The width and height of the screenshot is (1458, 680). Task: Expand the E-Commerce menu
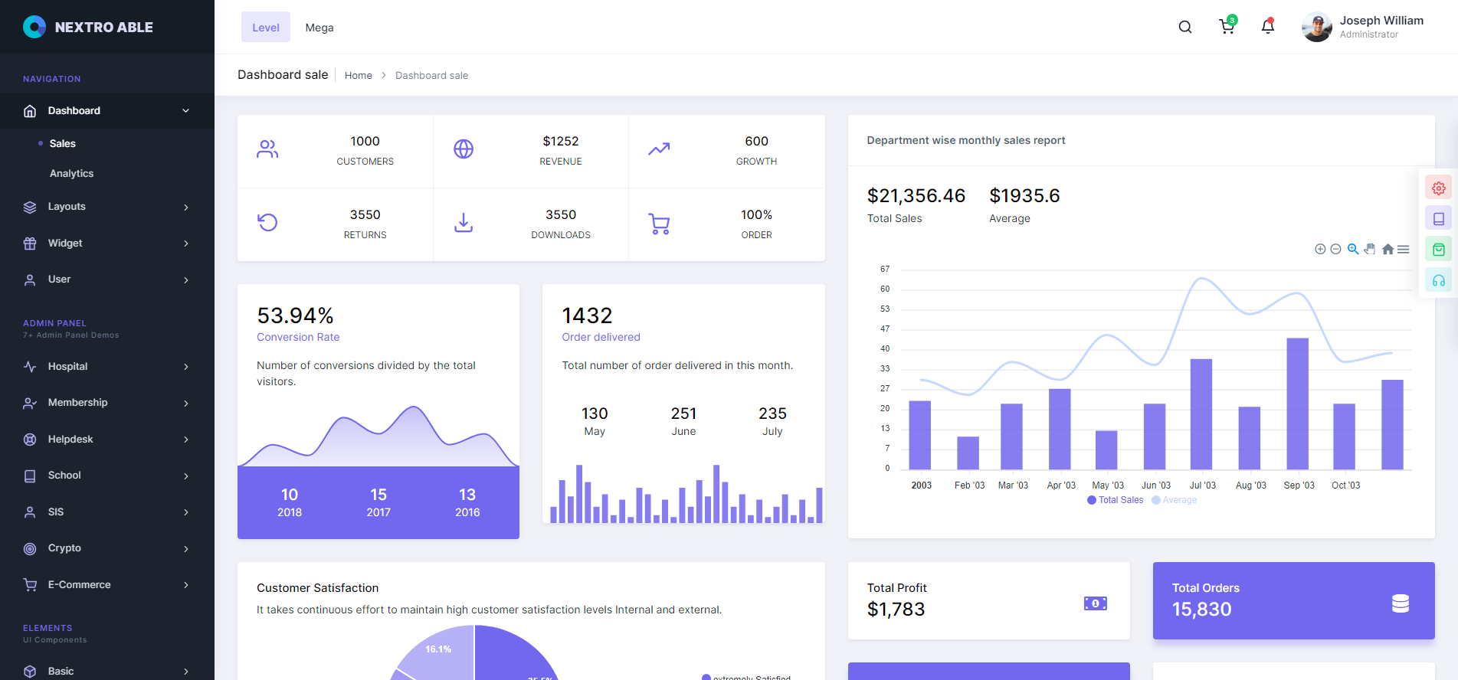point(107,585)
